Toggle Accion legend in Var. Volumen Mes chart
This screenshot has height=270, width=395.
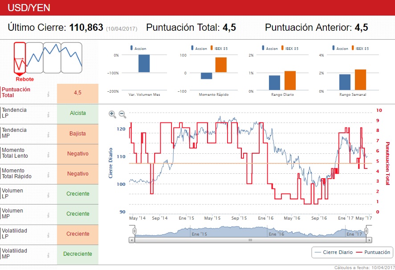(138, 48)
